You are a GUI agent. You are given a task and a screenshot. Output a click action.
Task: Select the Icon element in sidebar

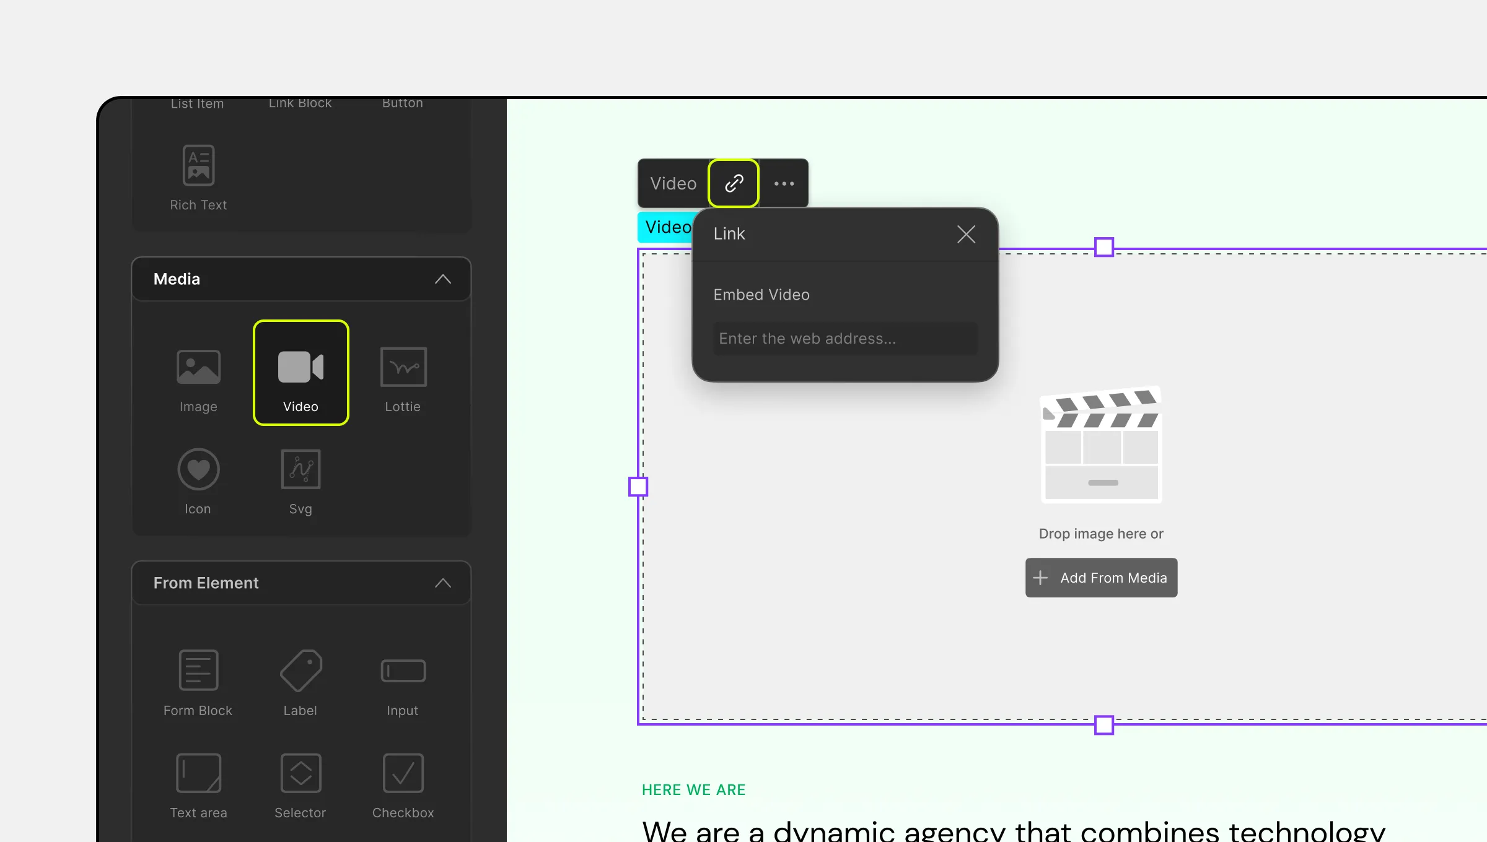click(198, 480)
